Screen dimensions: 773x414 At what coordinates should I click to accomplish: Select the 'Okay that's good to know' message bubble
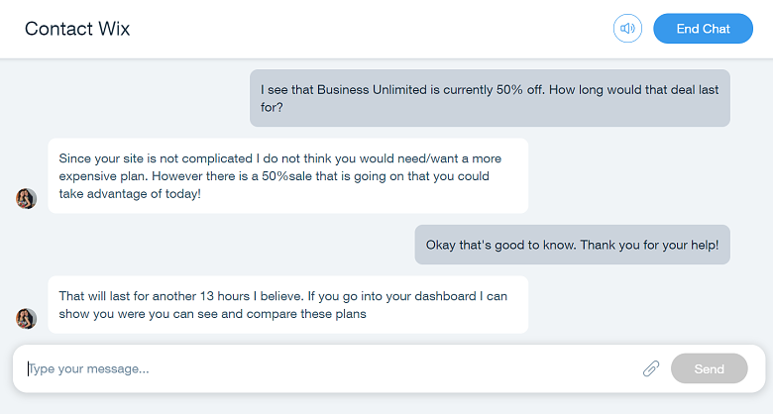tap(573, 245)
